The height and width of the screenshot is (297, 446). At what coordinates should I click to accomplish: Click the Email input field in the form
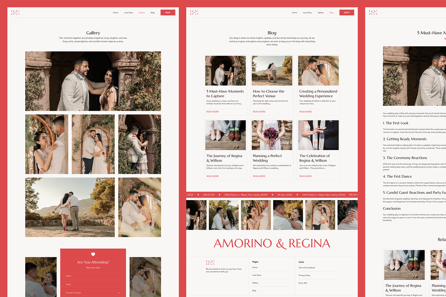[93, 284]
